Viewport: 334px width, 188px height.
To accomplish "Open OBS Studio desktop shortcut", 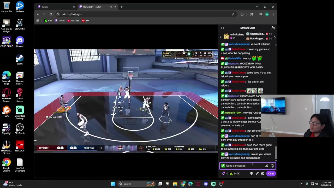I will pos(20,129).
